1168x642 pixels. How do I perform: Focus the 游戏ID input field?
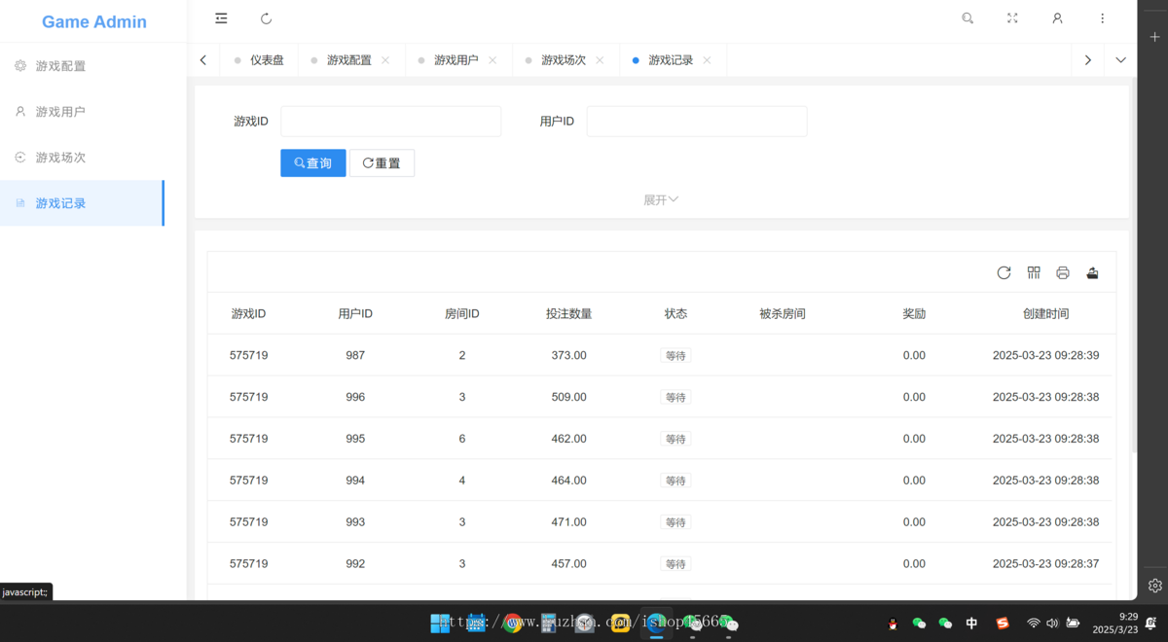(391, 122)
